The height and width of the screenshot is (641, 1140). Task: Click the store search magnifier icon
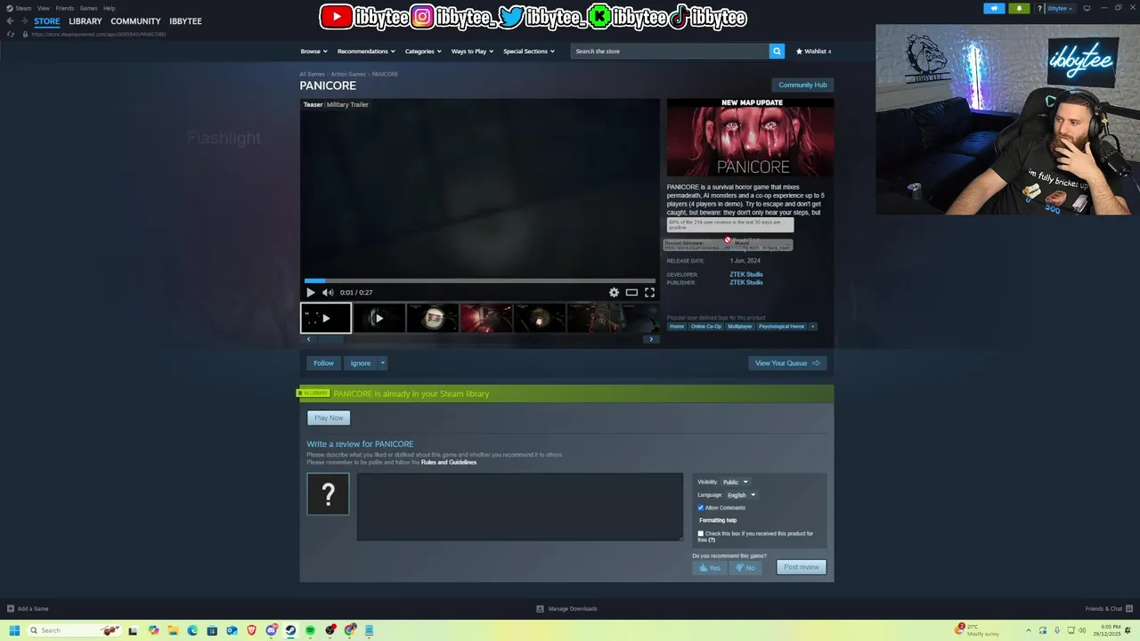[777, 51]
